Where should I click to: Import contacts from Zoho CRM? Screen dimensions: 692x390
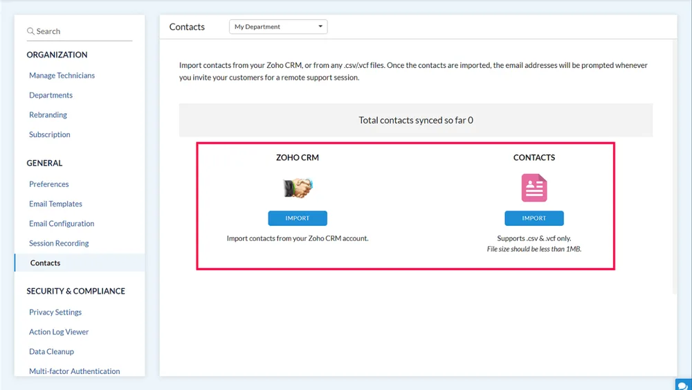(x=298, y=218)
